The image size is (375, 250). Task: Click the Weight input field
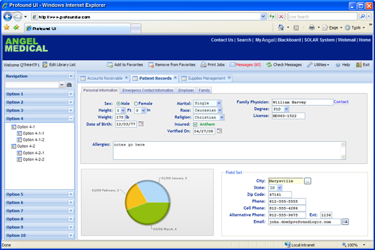pyautogui.click(x=120, y=117)
